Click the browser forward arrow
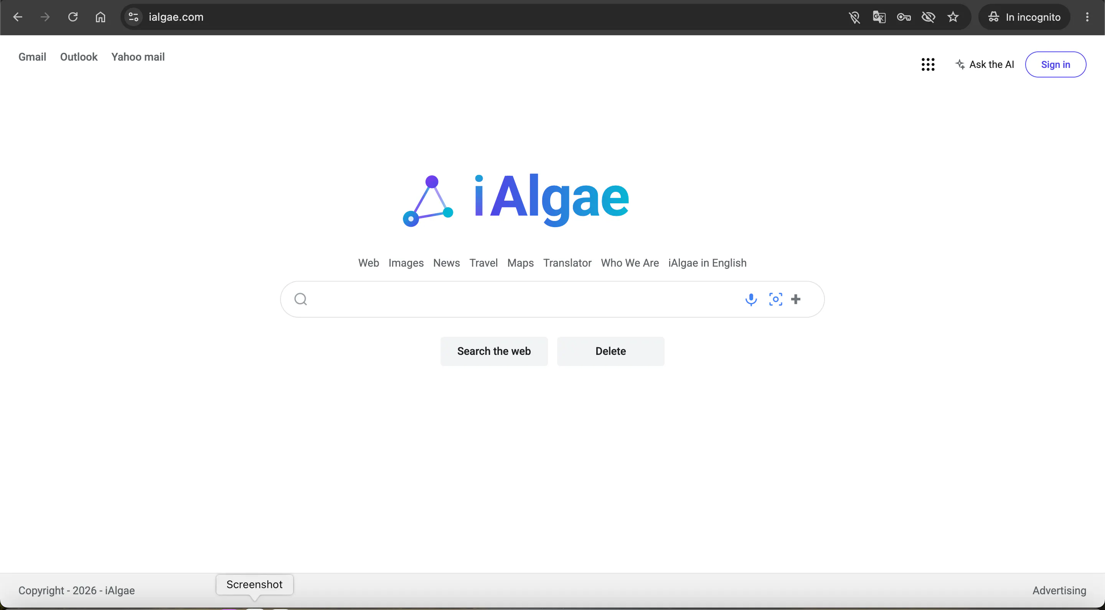1105x610 pixels. [45, 17]
